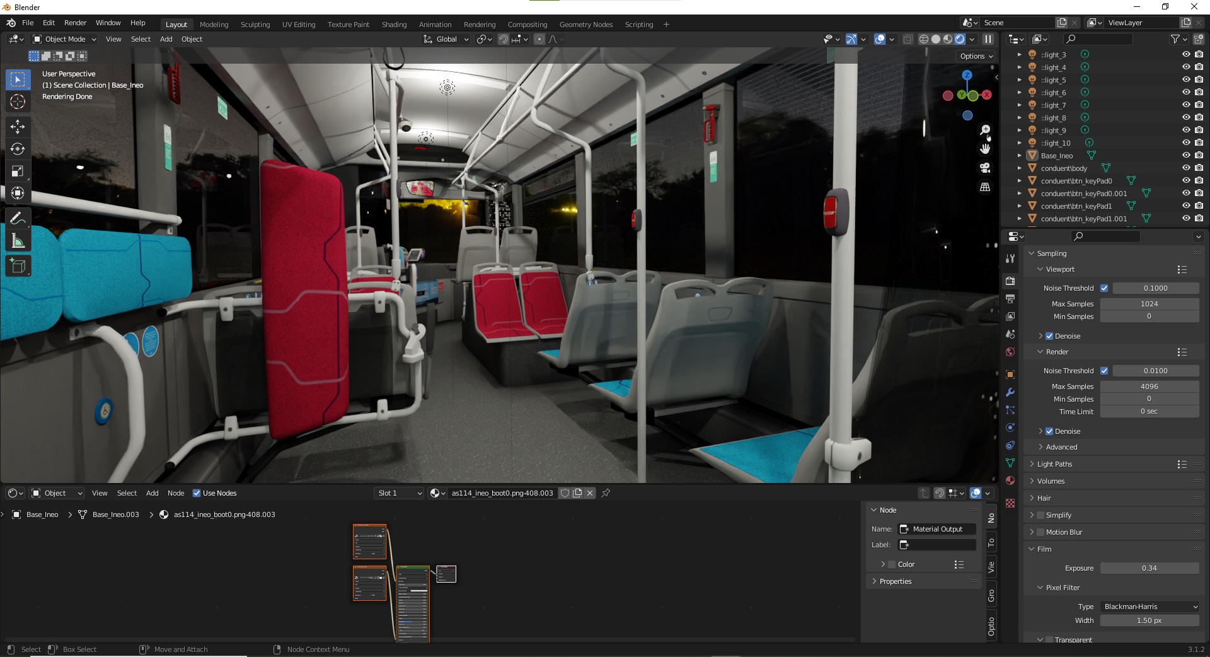
Task: Toggle X-ray mode in the viewport header
Action: pyautogui.click(x=907, y=38)
